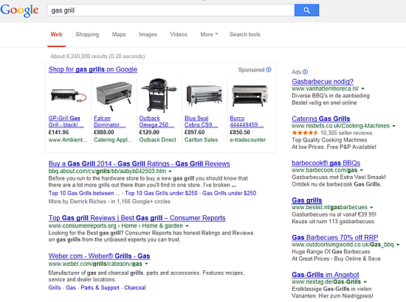Image resolution: width=406 pixels, height=302 pixels.
Task: Click the 10,305 seller reviews star rating
Action: click(x=305, y=133)
